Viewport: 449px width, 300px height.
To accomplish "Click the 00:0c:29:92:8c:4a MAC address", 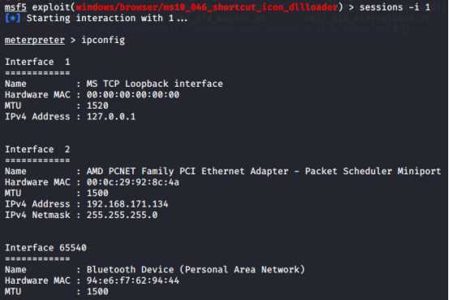I will click(133, 182).
